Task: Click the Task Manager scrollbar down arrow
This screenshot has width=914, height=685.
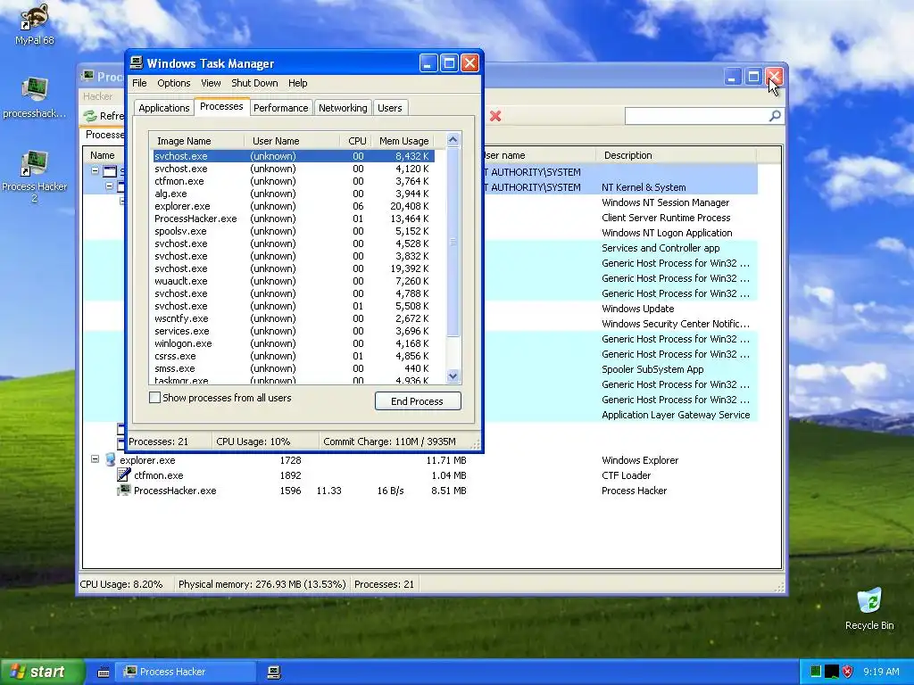Action: coord(453,376)
